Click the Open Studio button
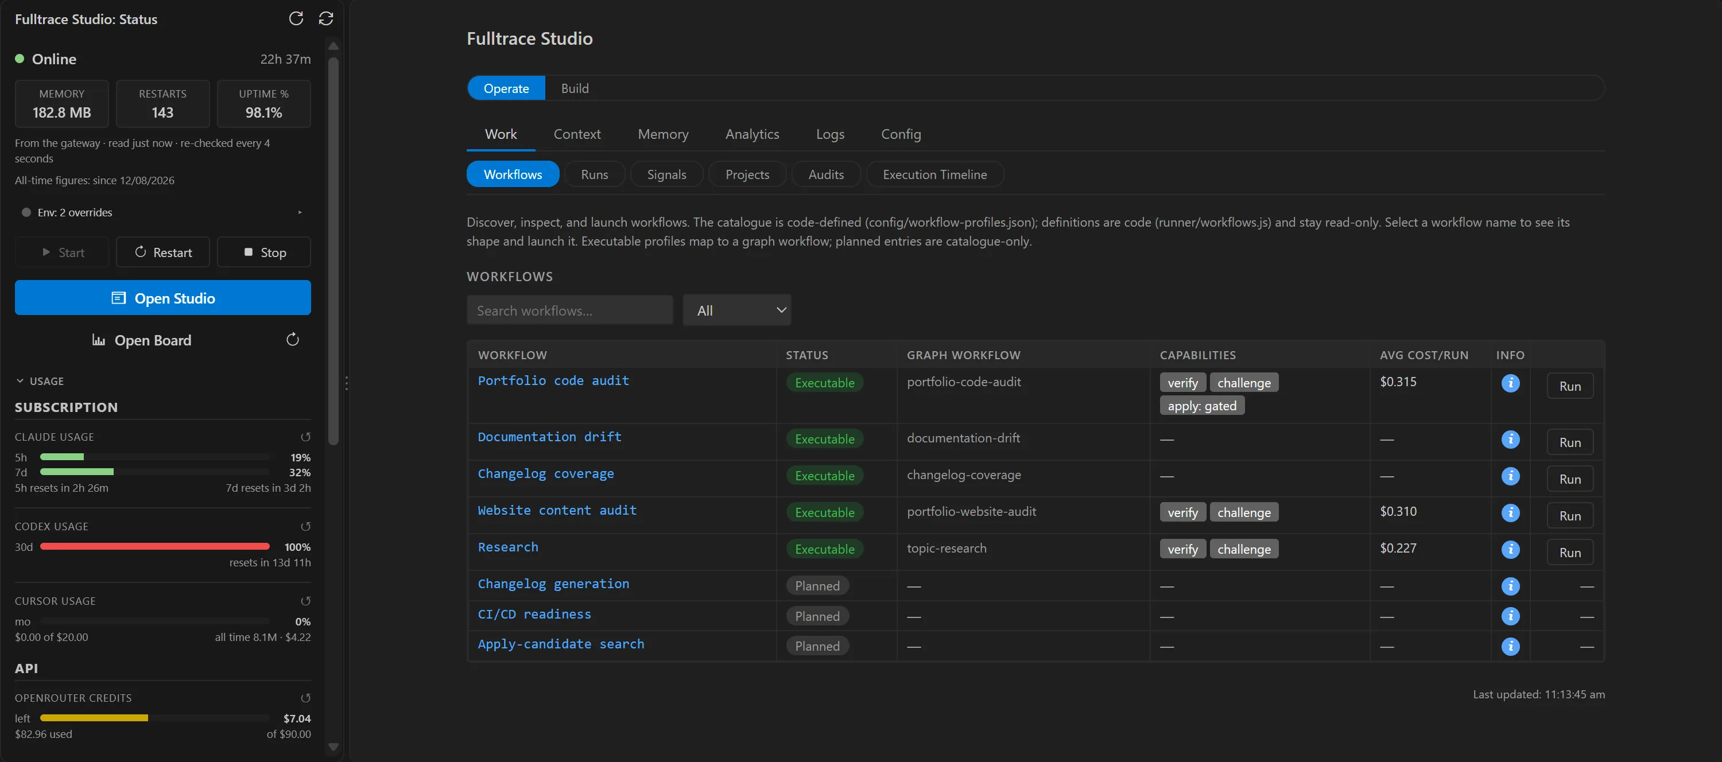Screen dimensions: 1722x762 pos(162,297)
